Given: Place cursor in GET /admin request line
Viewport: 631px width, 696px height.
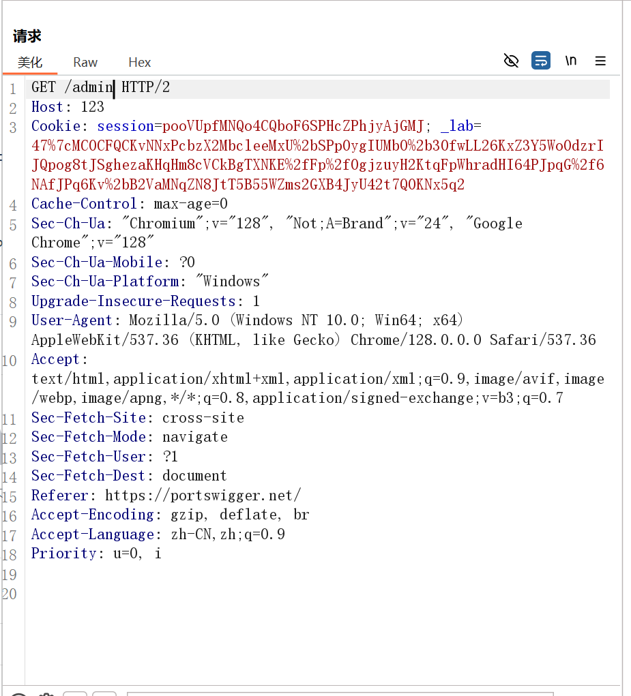Looking at the screenshot, I should pos(82,87).
